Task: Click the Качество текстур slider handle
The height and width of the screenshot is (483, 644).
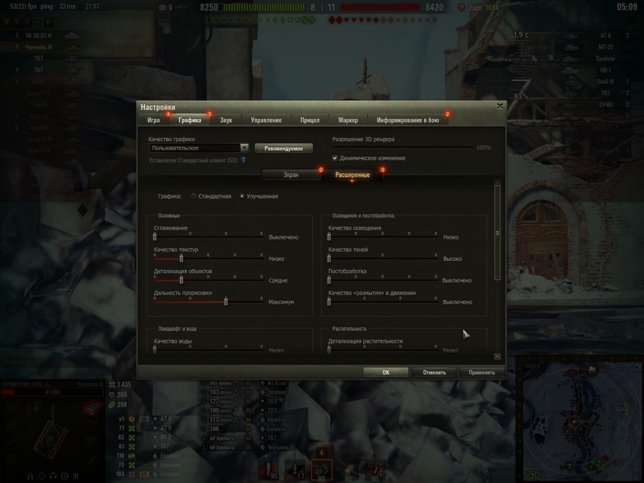Action: (x=181, y=259)
